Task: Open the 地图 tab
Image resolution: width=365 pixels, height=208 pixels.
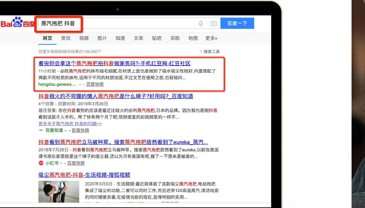Action: (x=193, y=38)
